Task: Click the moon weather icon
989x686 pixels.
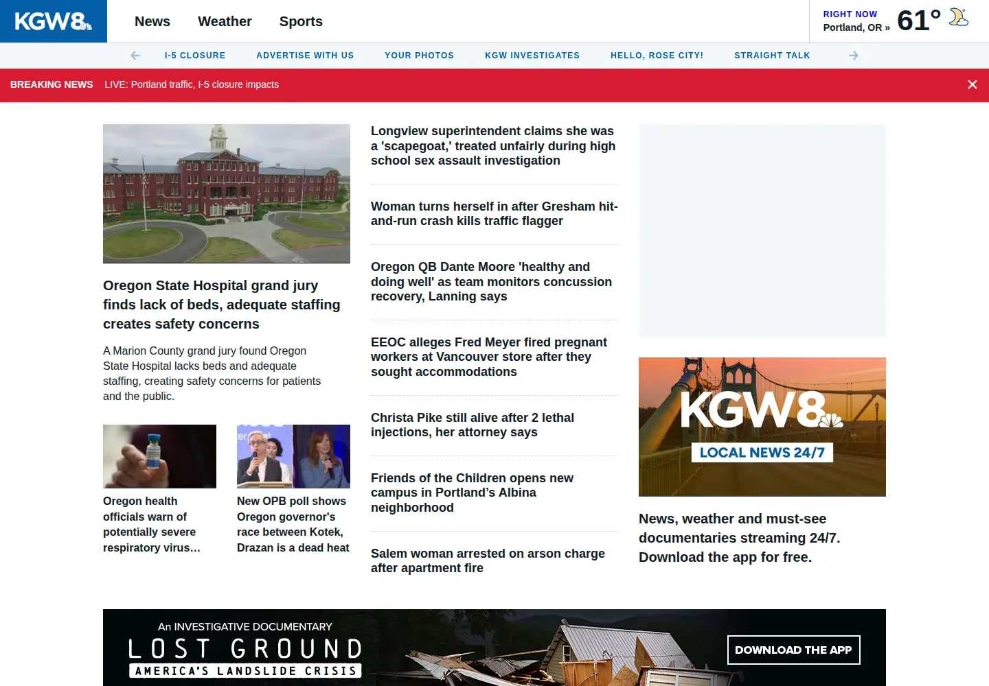Action: point(959,18)
